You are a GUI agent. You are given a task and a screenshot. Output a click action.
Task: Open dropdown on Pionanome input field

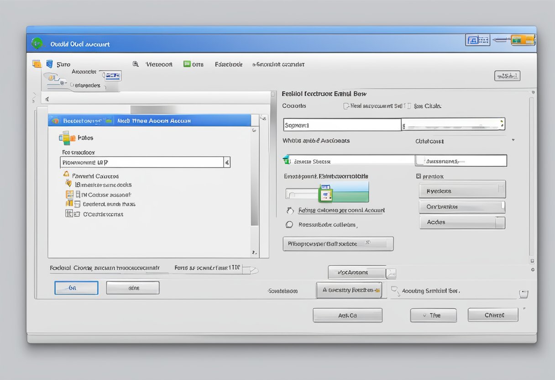[x=226, y=162]
